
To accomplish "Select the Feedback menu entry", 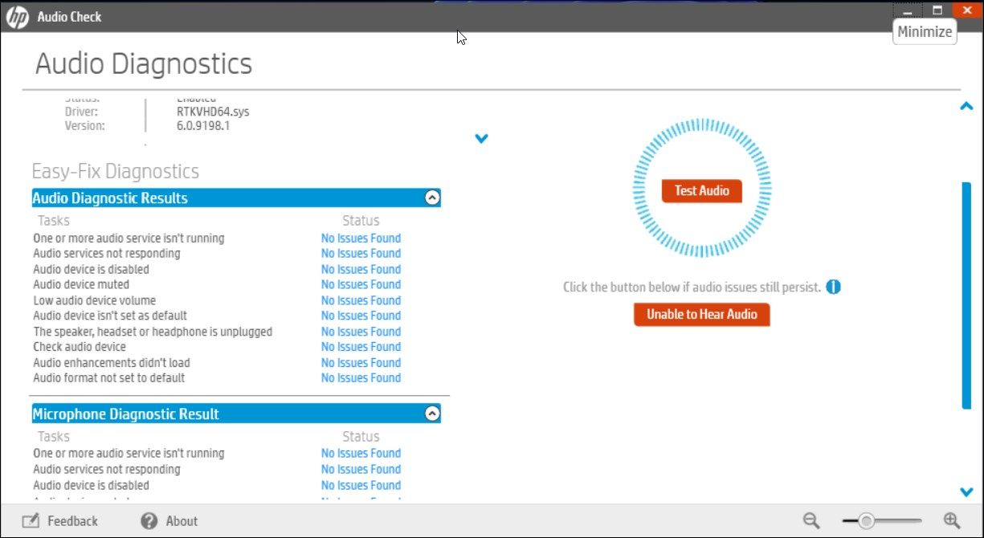I will point(71,520).
